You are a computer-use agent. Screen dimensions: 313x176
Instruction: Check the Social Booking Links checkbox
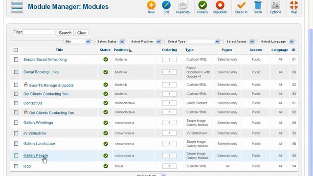[x=16, y=72]
